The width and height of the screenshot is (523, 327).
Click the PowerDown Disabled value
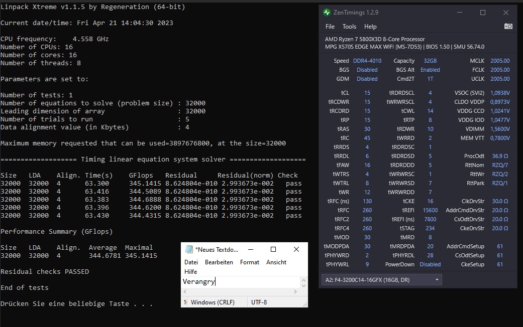point(430,264)
